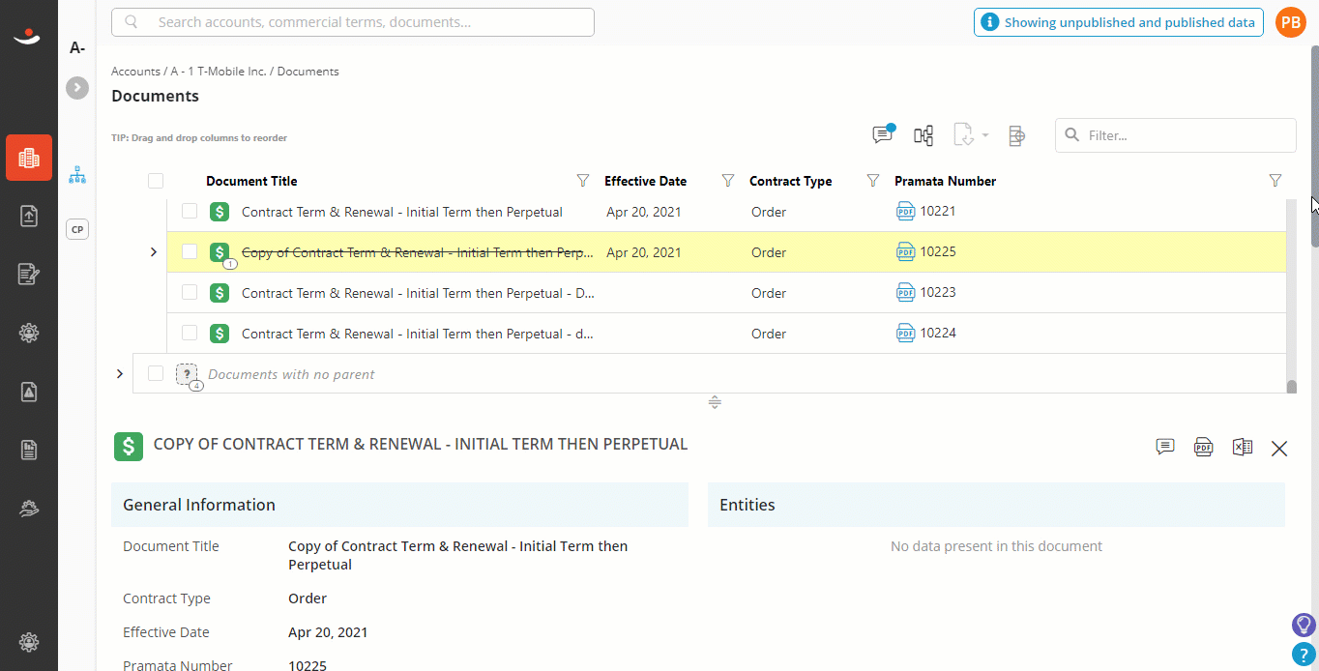Go to A - 1 T-Mobile Inc. breadcrumb
The image size is (1319, 671).
pyautogui.click(x=219, y=72)
